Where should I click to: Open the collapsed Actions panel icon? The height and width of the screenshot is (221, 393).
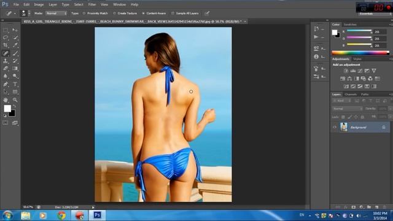(x=316, y=37)
